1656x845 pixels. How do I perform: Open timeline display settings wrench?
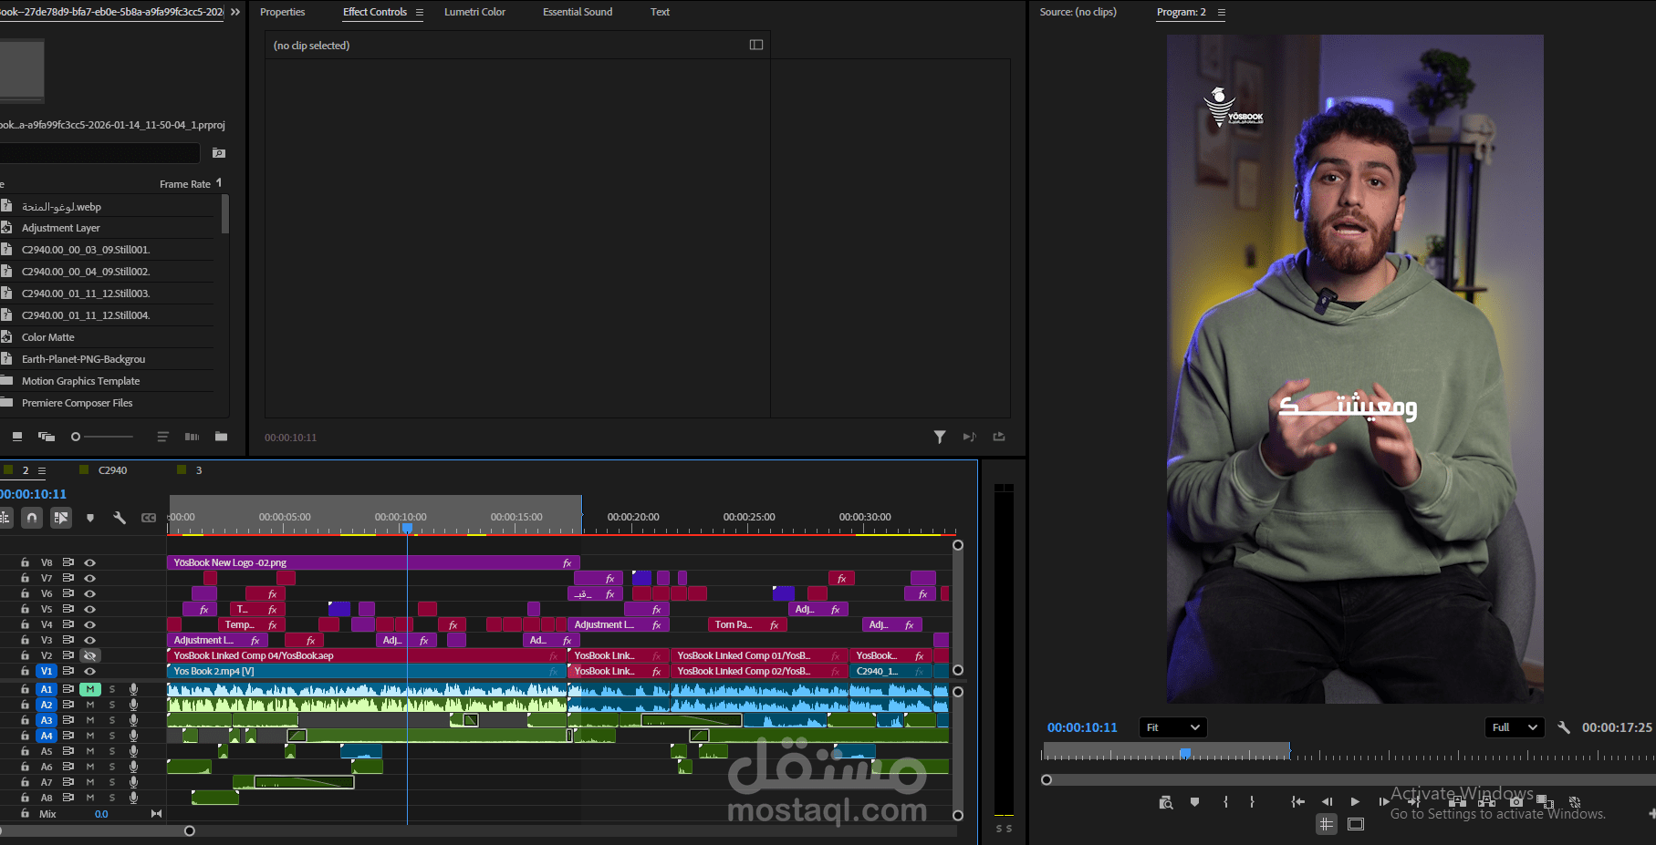coord(119,518)
